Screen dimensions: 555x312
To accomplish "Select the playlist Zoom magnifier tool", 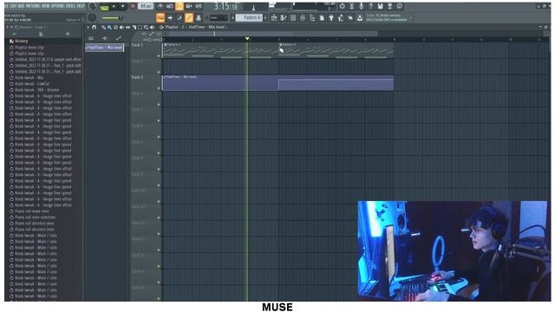I will [147, 27].
